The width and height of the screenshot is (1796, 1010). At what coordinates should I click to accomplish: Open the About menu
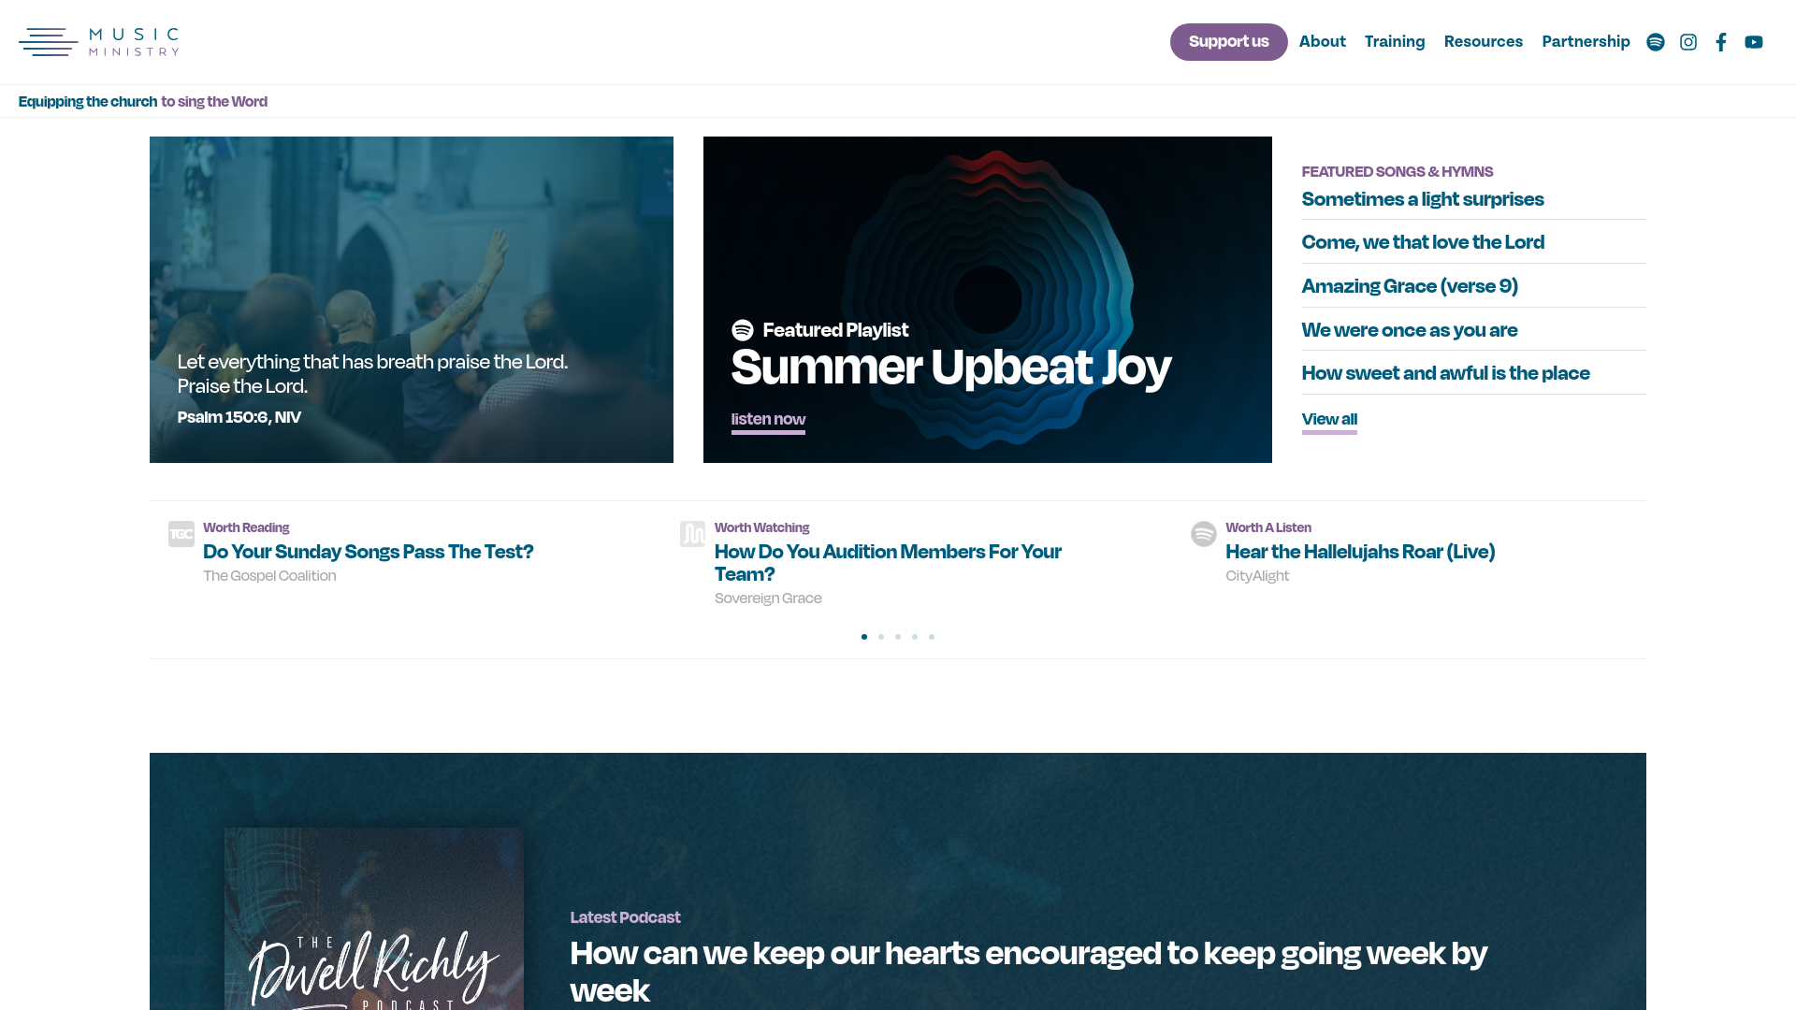1322,42
